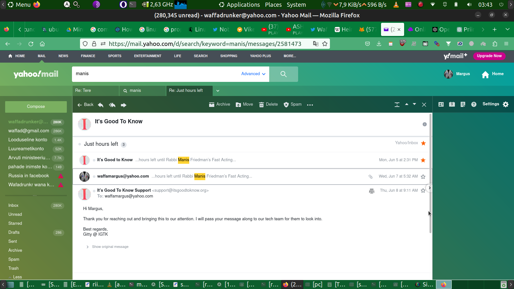
Task: Switch to the manis search tab
Action: [143, 91]
